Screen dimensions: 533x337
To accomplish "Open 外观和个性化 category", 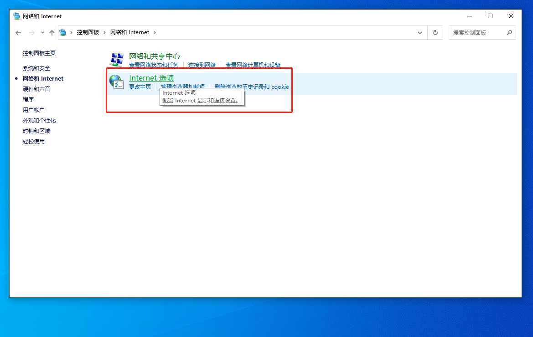I will tap(39, 121).
